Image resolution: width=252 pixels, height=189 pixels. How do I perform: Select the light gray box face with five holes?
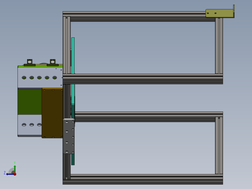point(40,78)
